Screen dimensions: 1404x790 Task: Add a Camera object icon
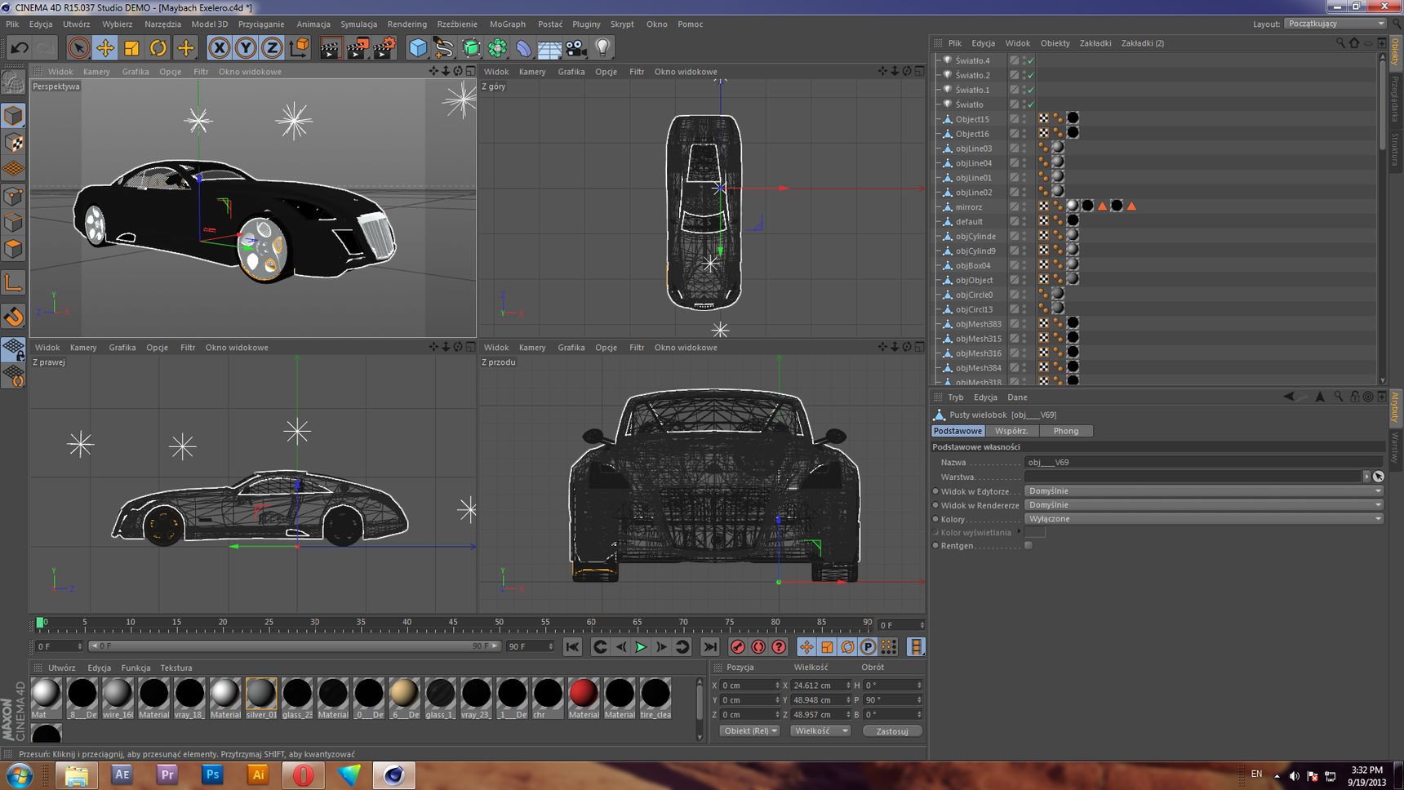click(x=576, y=48)
